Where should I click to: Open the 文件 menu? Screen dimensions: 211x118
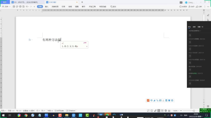pos(6,7)
